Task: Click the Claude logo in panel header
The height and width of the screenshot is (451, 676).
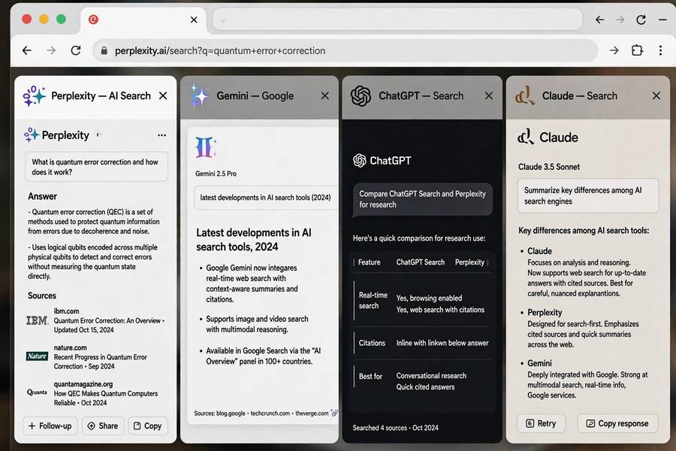Action: [x=525, y=95]
